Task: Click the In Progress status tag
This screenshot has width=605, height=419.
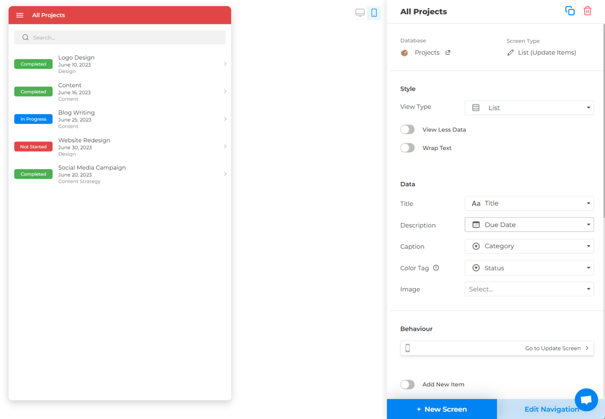Action: (x=33, y=119)
